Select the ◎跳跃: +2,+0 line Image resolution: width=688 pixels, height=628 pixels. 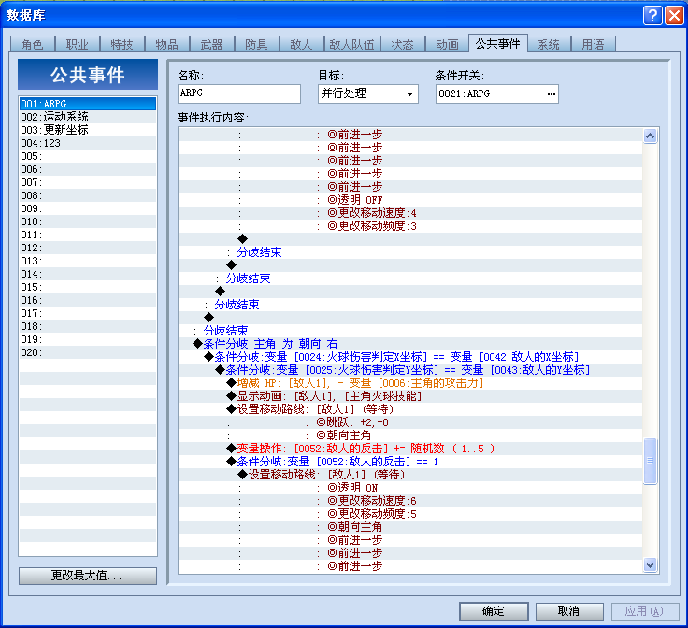410,422
